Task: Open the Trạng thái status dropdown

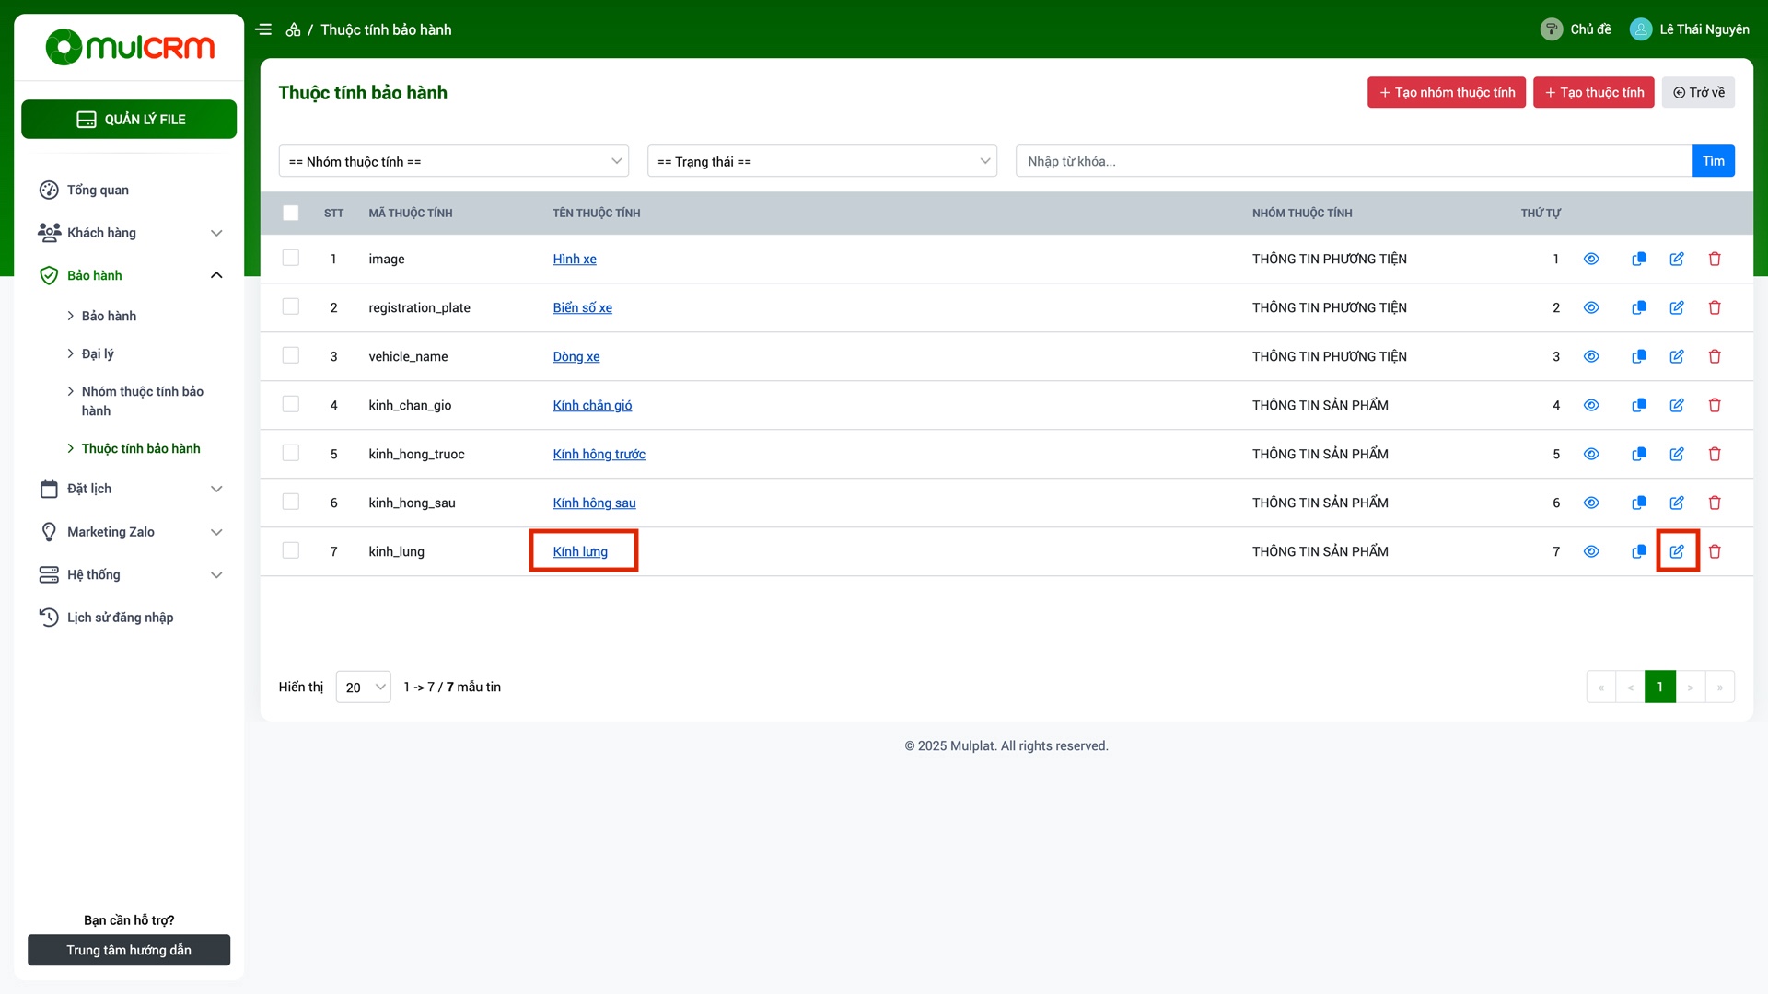Action: pos(822,162)
